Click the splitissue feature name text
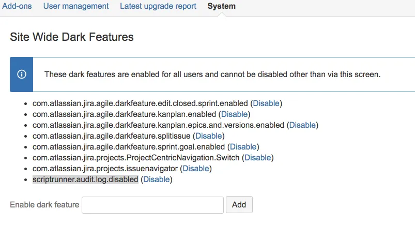 (112, 136)
